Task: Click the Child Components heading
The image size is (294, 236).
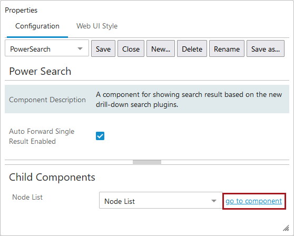Action: 52,177
